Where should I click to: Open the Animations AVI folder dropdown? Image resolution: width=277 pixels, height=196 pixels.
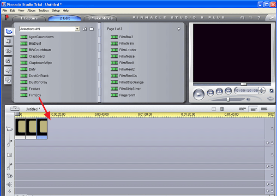(x=77, y=29)
